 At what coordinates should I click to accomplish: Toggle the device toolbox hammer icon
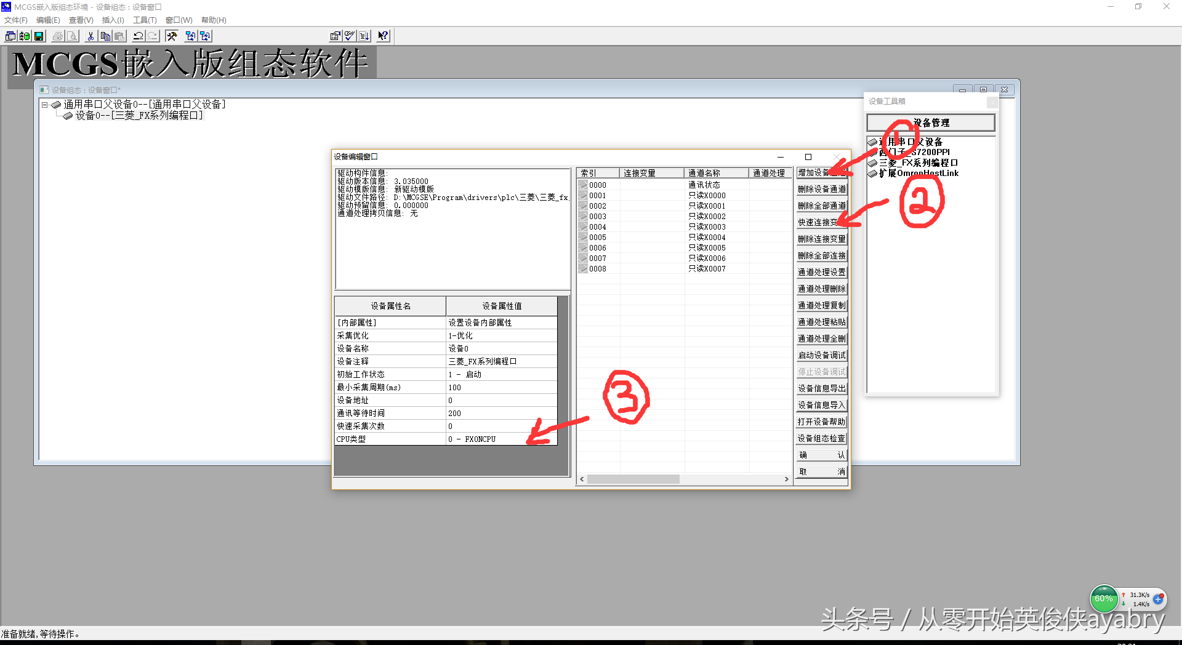tap(172, 36)
